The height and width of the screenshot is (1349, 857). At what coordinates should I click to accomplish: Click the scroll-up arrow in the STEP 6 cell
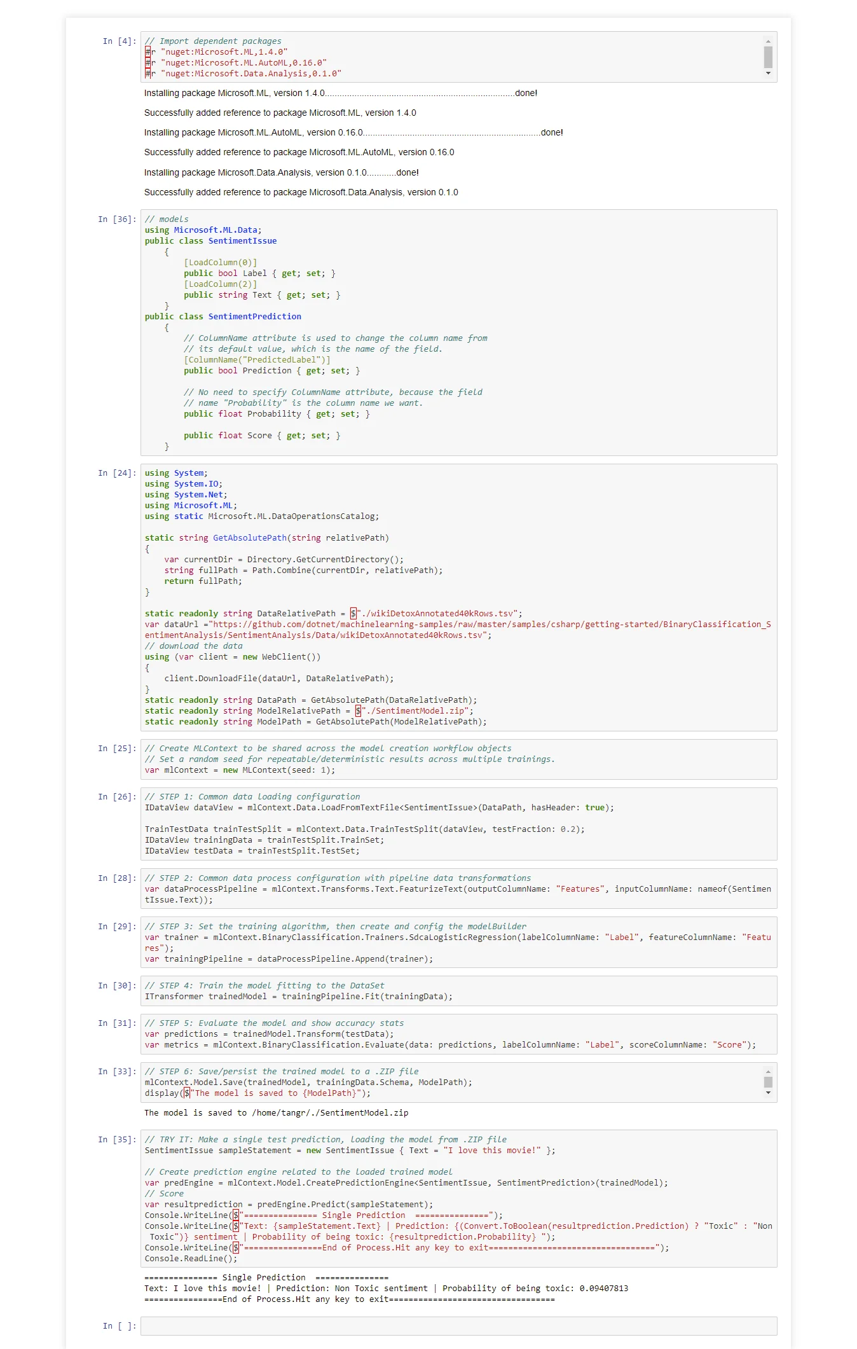click(768, 1072)
